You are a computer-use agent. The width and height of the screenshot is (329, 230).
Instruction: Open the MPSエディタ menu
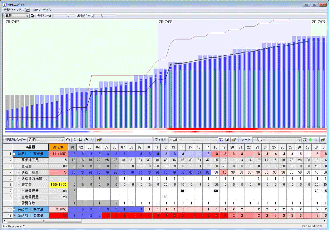[42, 10]
